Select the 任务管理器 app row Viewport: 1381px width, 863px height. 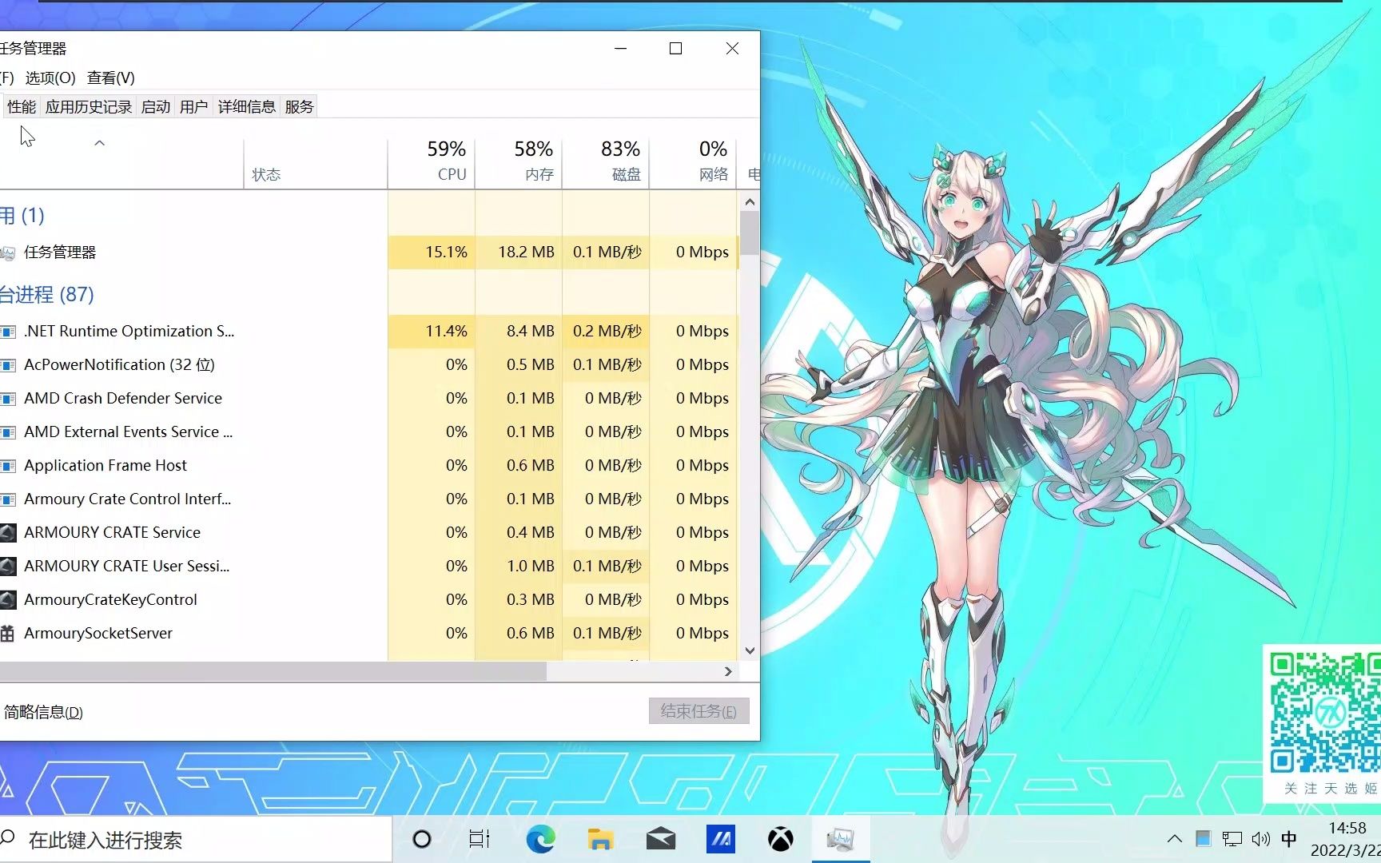(368, 252)
